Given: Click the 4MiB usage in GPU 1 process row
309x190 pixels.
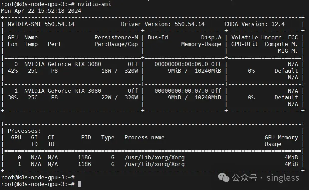Looking at the screenshot, I should coord(291,164).
